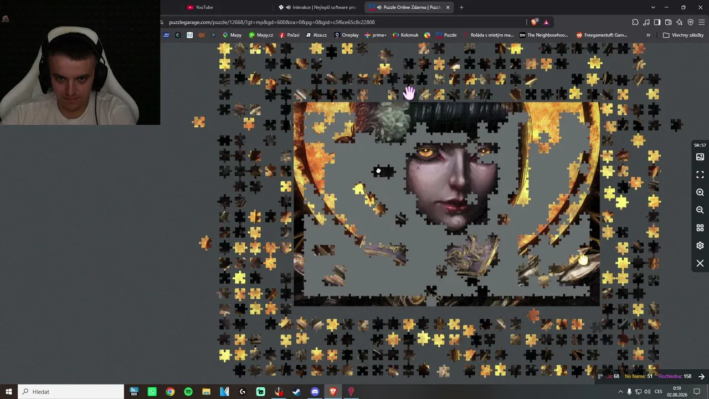Open the Brave main menu
This screenshot has height=399, width=709.
[x=701, y=22]
